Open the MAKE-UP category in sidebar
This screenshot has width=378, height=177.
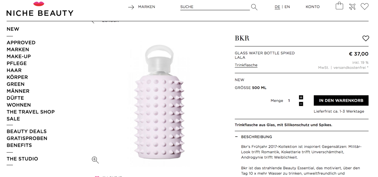[19, 56]
